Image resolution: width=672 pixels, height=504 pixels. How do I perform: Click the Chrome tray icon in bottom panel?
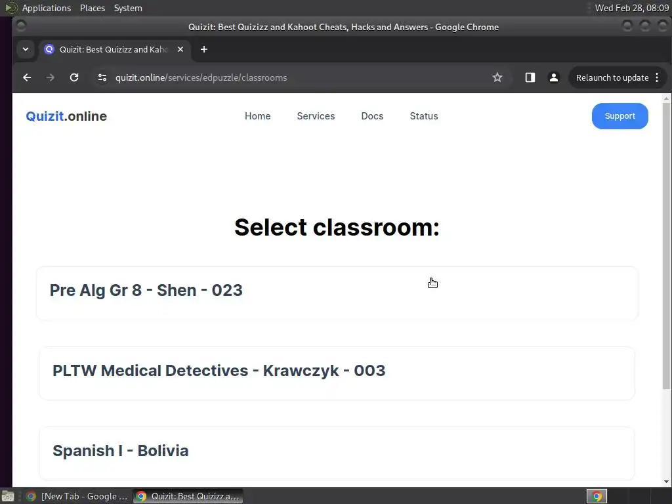[597, 496]
